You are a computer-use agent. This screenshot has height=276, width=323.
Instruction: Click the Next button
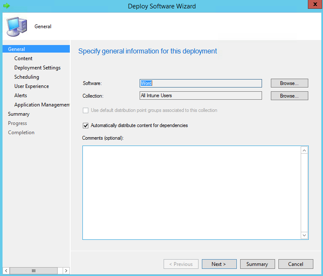point(219,264)
